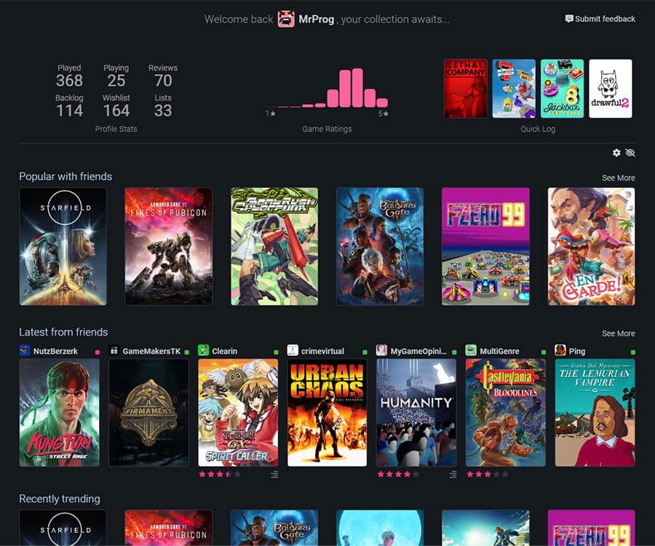Open the Played 368 stat
The width and height of the screenshot is (655, 546).
[x=69, y=76]
